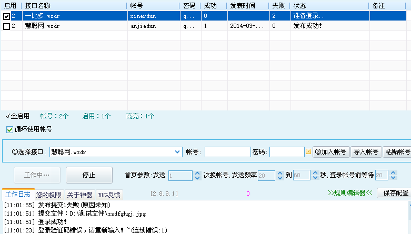Click log line 提交文件 zsdfghgj.jpg
Image resolution: width=411 pixels, height=234 pixels.
[x=75, y=213]
